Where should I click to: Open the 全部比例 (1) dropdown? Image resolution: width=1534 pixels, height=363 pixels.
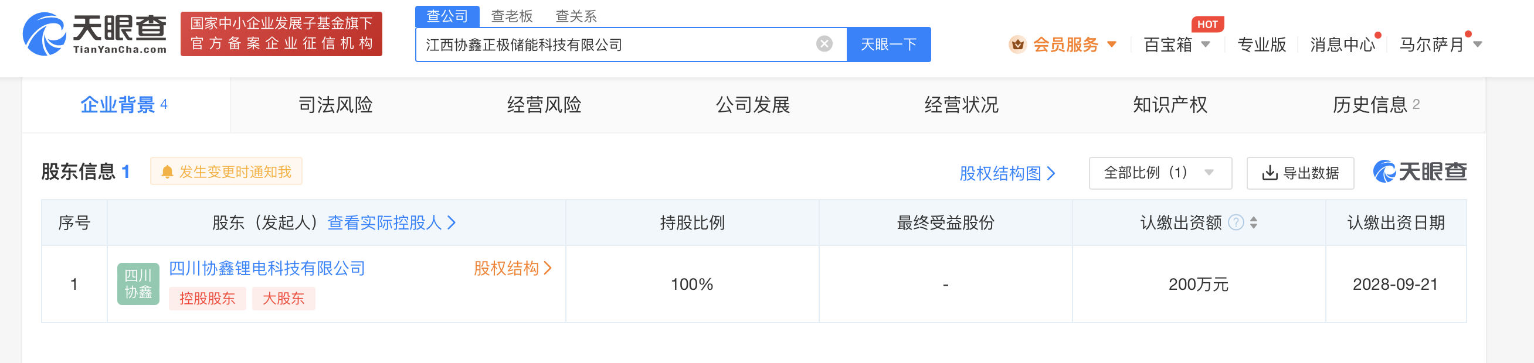pos(1160,173)
